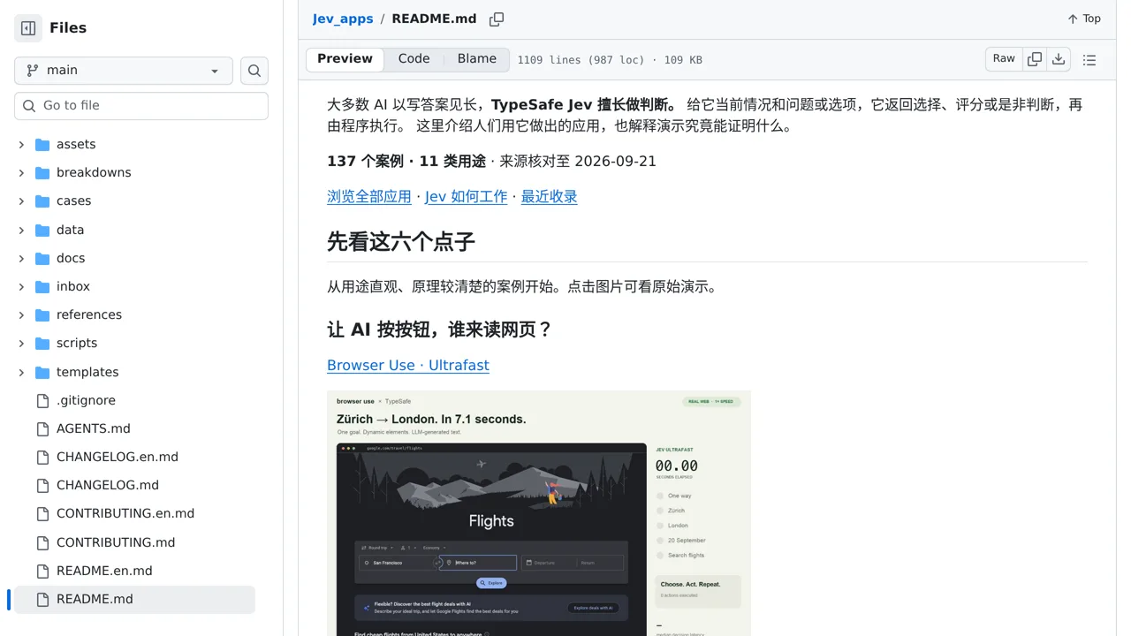
Task: Open the document outline list icon
Action: point(1089,59)
